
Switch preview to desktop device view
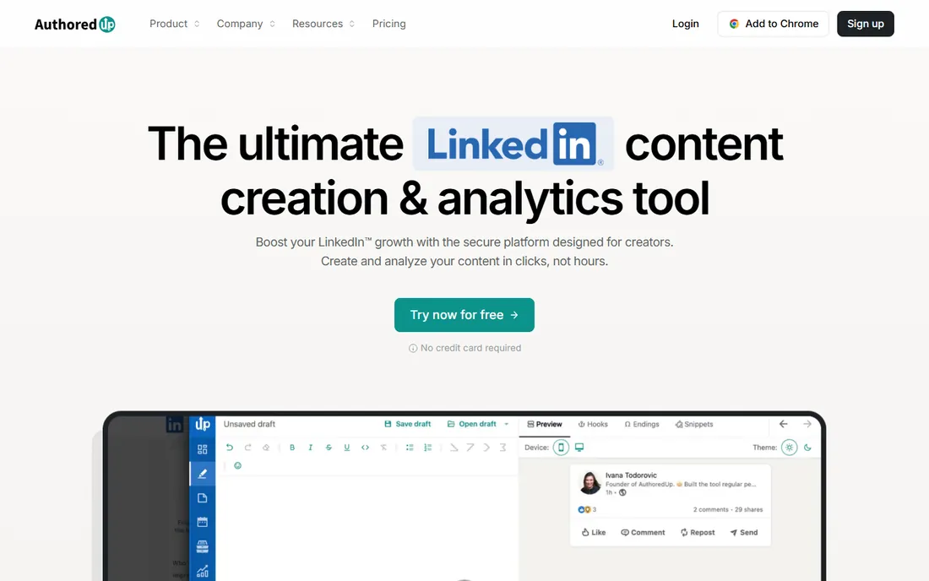coord(579,448)
